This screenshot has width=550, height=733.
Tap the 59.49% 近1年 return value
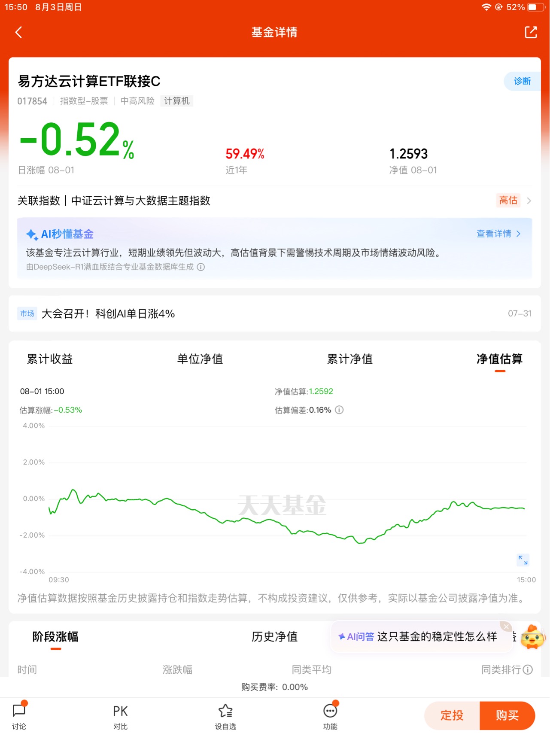tap(245, 154)
